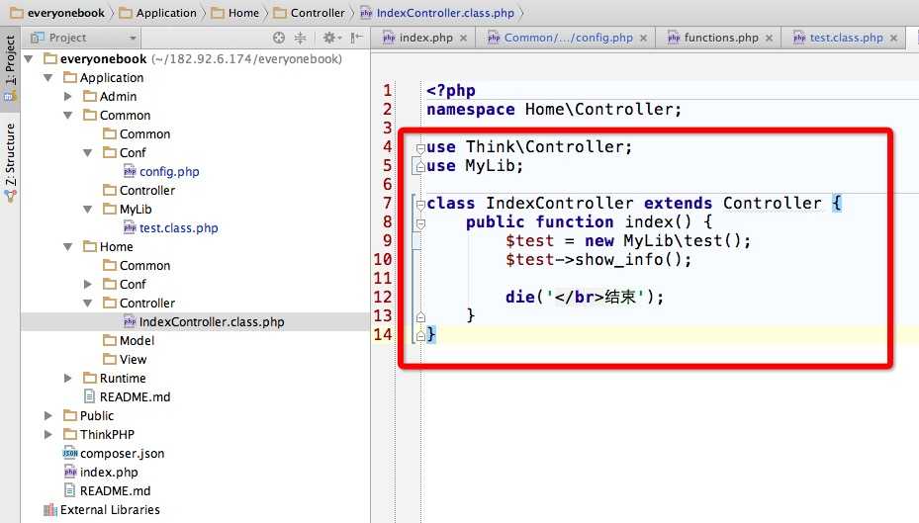This screenshot has width=919, height=523.
Task: Close the Common/.../config.php tab
Action: (644, 39)
